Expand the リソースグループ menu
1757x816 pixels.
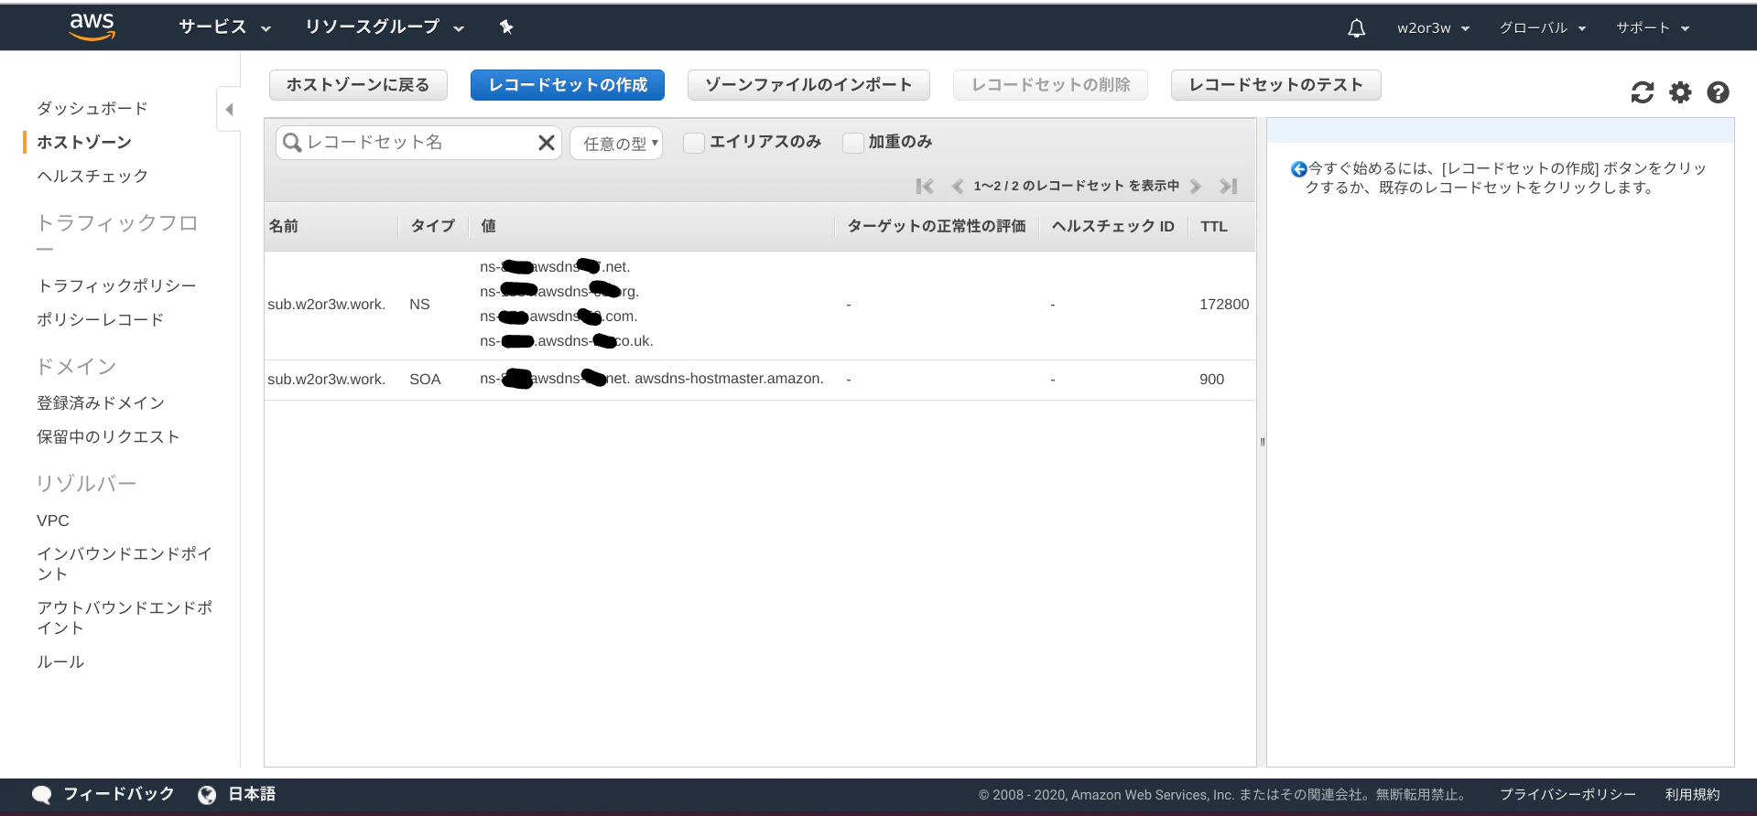tap(385, 27)
